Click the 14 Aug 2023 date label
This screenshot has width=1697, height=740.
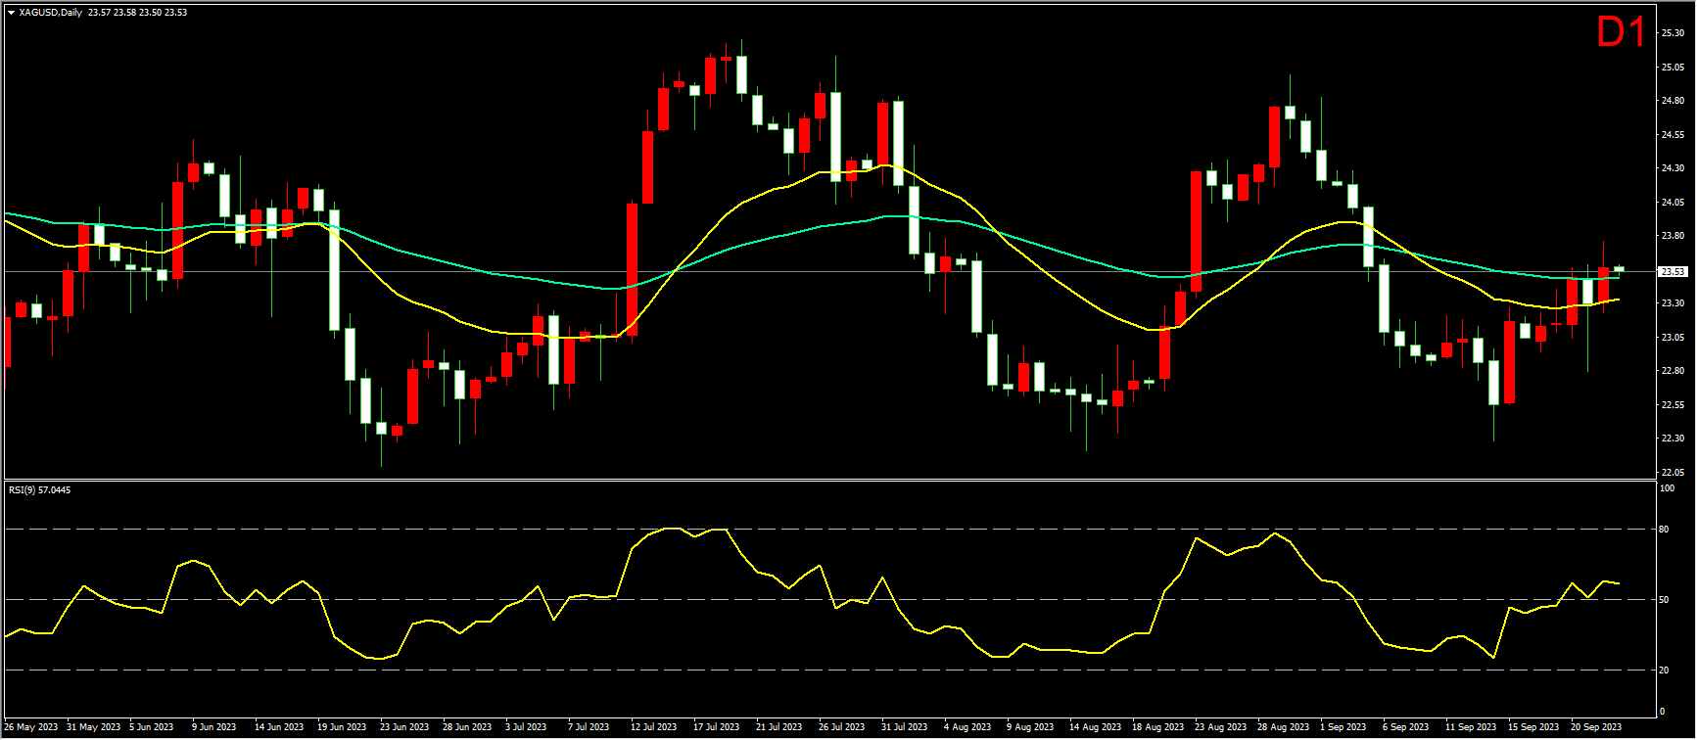coord(1095,727)
